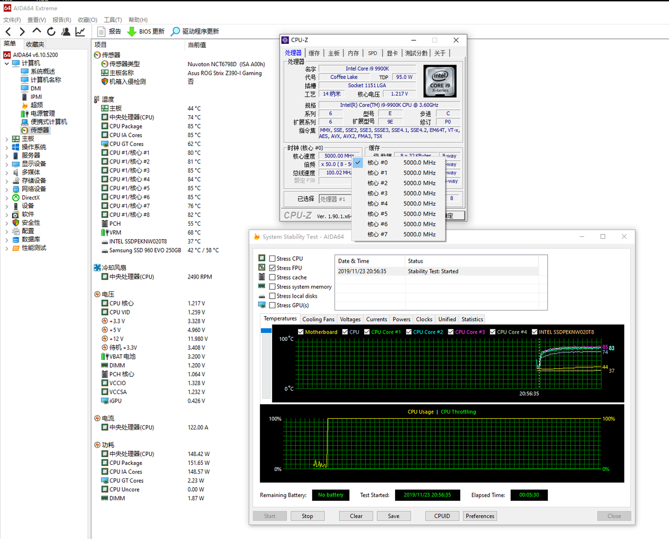
Task: Toggle the INTEL SSDPEKNW020T8 graph checkbox
Action: [x=535, y=332]
